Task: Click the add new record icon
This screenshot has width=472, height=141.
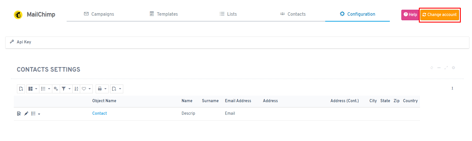Action: 21,89
